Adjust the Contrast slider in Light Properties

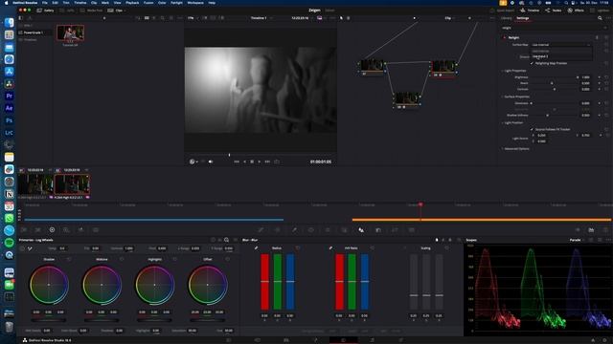click(x=555, y=89)
